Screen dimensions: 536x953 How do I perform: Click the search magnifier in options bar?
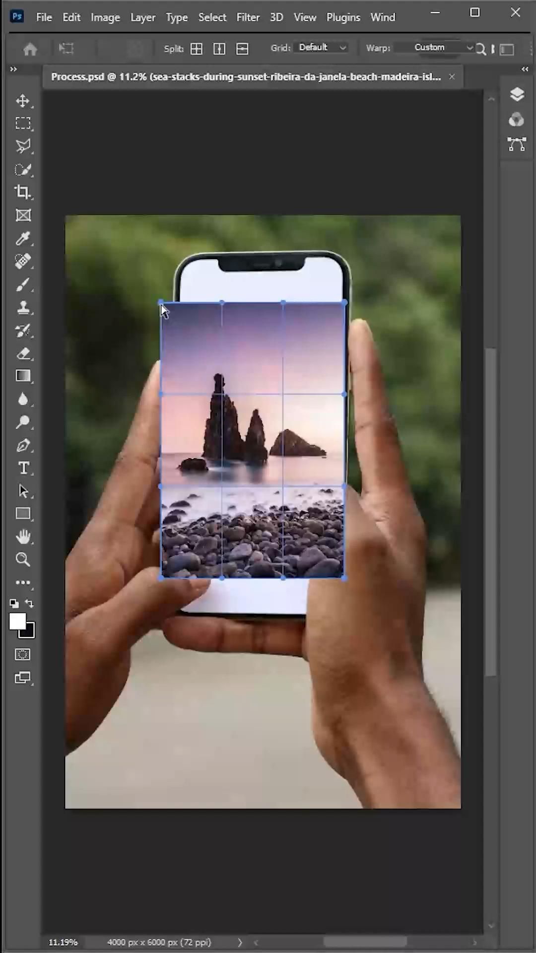480,49
